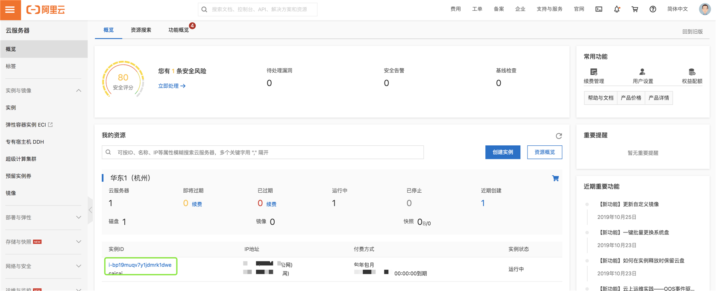This screenshot has height=291, width=716.
Task: Click the search magnifier in top bar
Action: (205, 9)
